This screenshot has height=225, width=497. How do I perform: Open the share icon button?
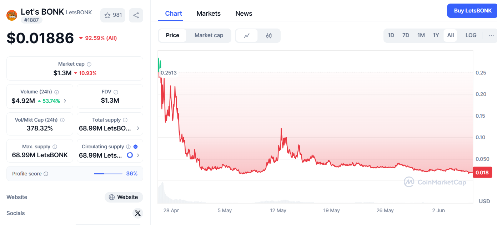pos(136,15)
